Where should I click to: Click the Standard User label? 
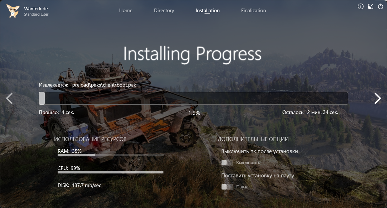coord(36,14)
